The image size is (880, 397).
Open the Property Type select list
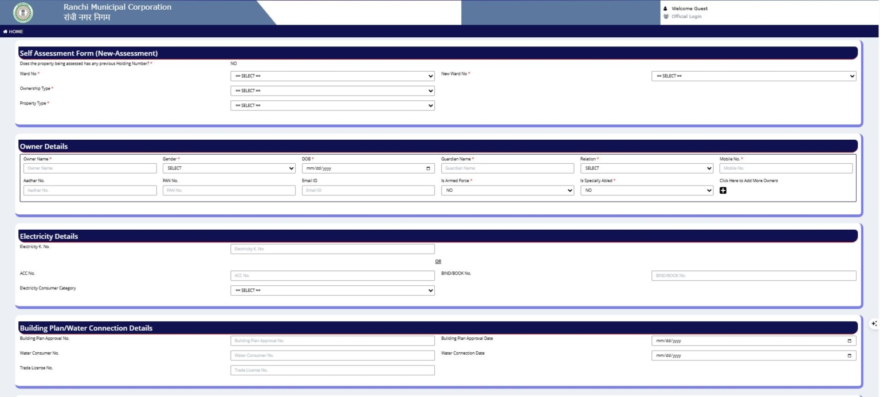coord(332,105)
